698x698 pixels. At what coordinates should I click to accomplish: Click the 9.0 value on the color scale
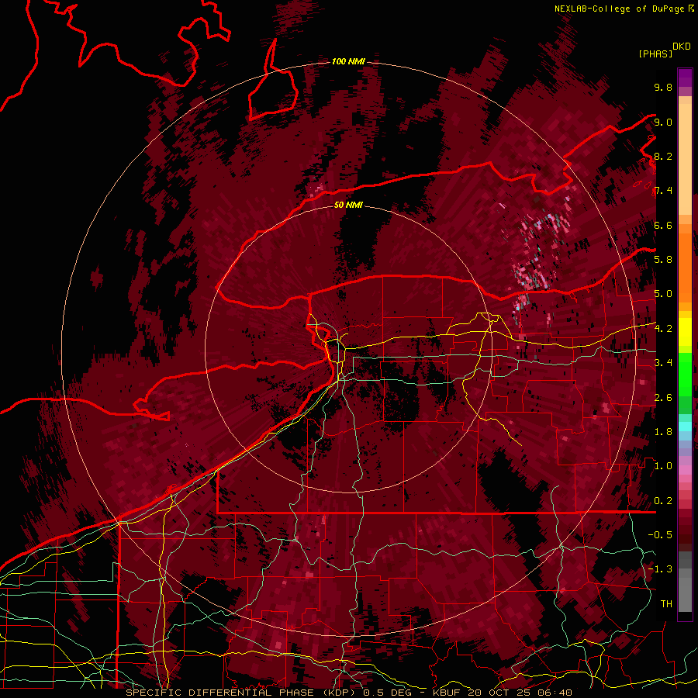pyautogui.click(x=663, y=122)
